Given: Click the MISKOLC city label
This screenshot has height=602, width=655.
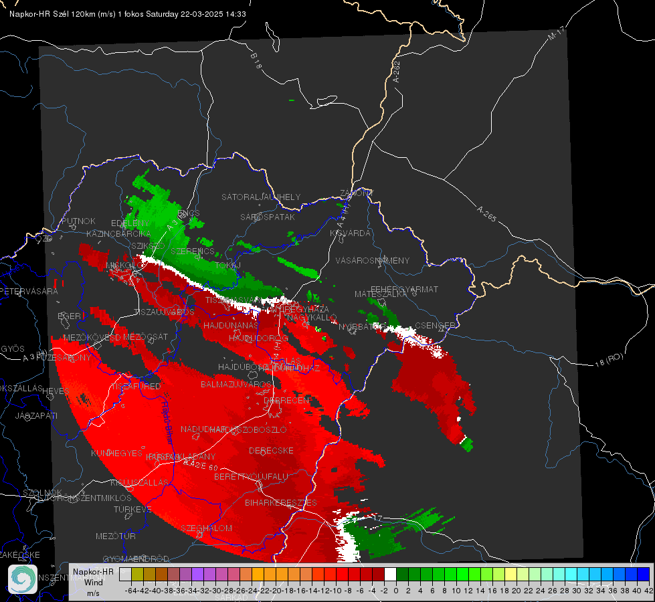Looking at the screenshot, I should point(124,266).
